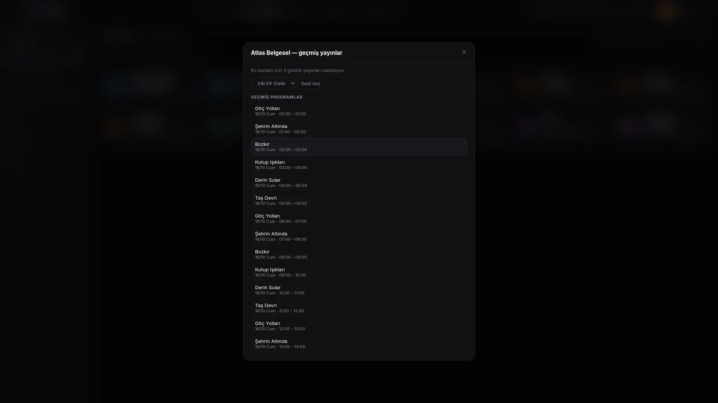
Task: Select Kutup Işıkları 09:00 – 10:00 program
Action: coord(359,272)
